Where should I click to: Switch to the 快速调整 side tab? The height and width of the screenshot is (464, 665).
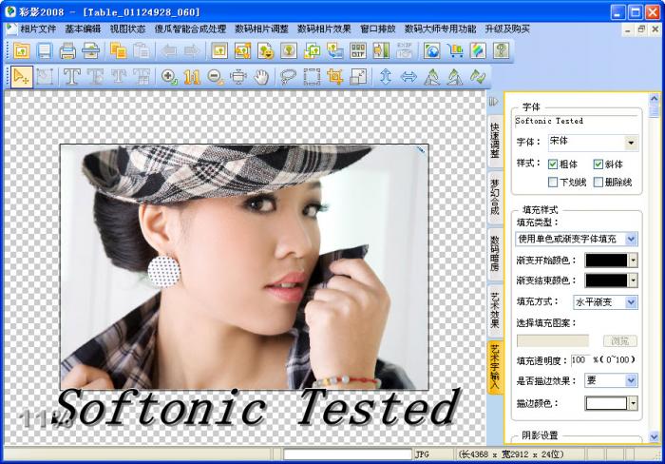pyautogui.click(x=495, y=140)
